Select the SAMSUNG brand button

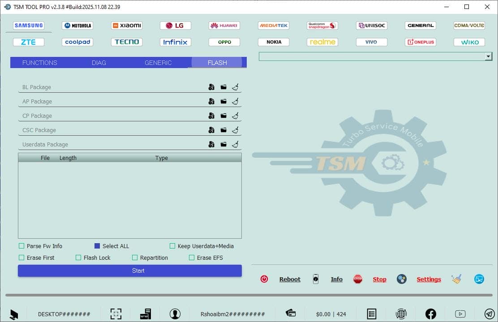coord(29,26)
